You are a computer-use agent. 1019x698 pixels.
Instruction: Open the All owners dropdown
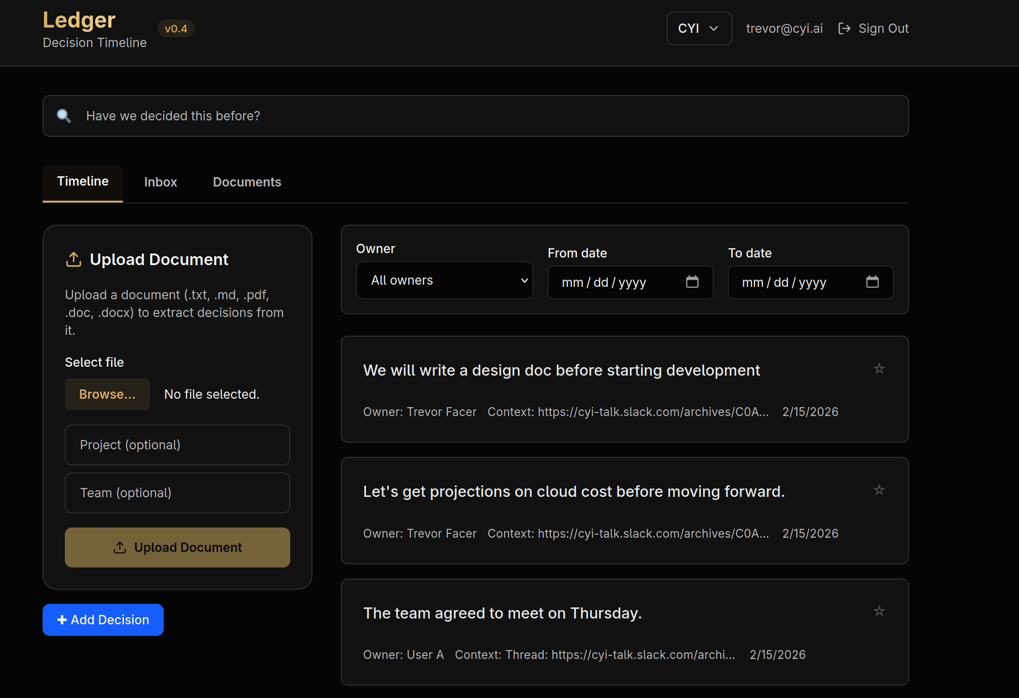(x=444, y=280)
